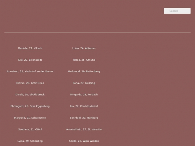This screenshot has width=195, height=146.
Task: Open Sonnhild, 29, Hartberg profile
Action: pos(84,118)
